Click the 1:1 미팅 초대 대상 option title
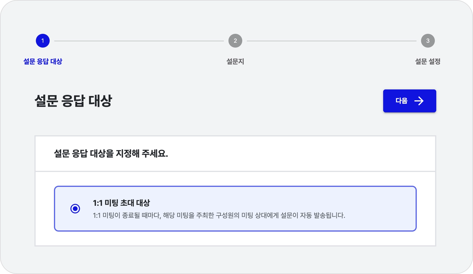 tap(121, 203)
